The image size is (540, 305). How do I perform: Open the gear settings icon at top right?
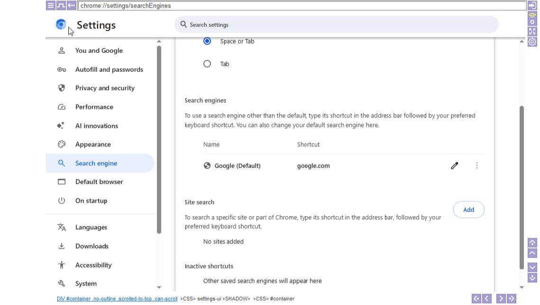(532, 42)
